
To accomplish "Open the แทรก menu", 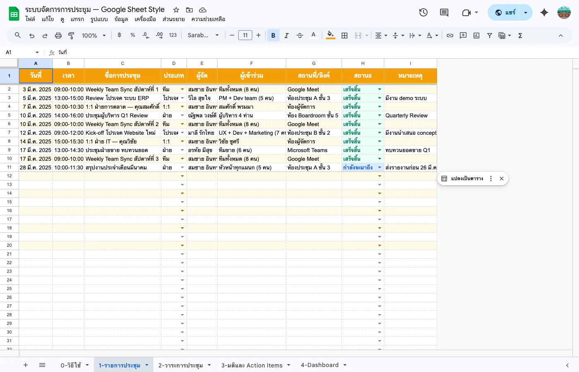I will pyautogui.click(x=77, y=19).
